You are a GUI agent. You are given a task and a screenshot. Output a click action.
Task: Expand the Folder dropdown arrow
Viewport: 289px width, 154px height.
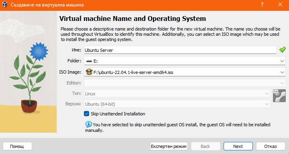click(x=282, y=61)
